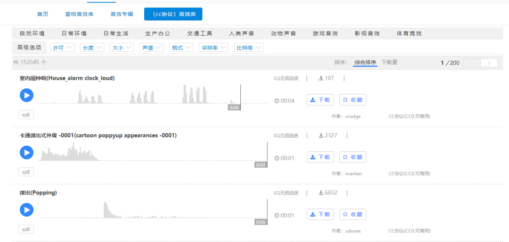Open the 大小 filter dropdown
The height and width of the screenshot is (242, 509).
122,47
